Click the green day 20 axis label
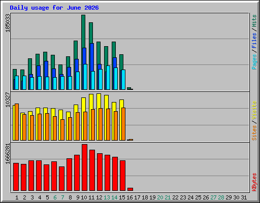Screen dimensions: 260x203 click(160, 197)
